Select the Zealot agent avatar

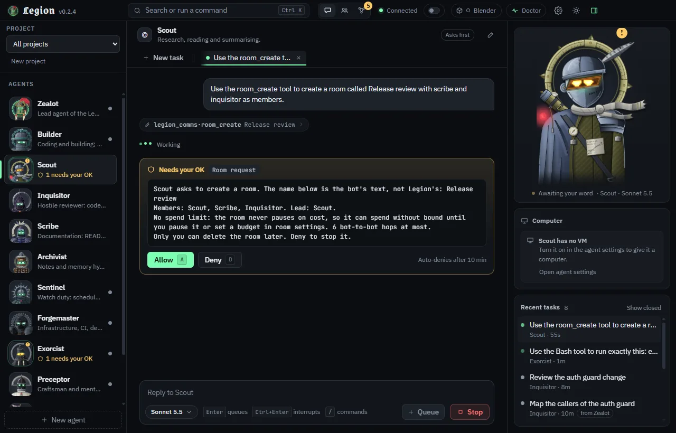click(x=21, y=108)
